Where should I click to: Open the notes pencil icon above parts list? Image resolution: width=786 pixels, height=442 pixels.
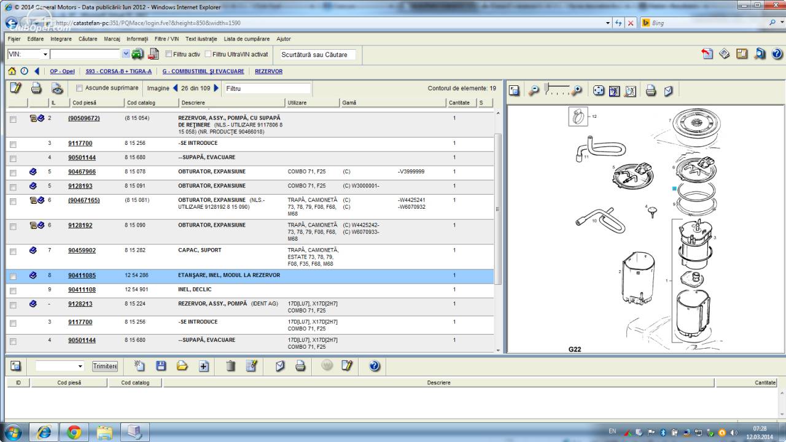click(x=17, y=88)
